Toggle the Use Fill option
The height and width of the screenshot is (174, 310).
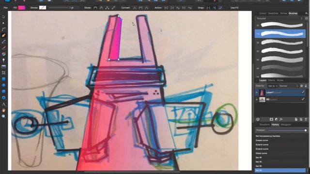(x=234, y=8)
